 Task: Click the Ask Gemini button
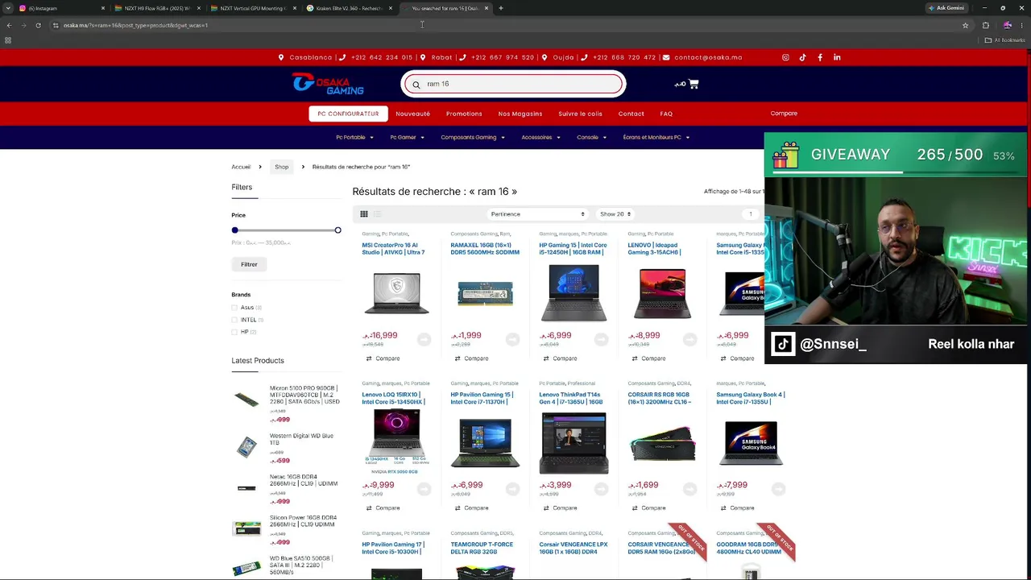tap(946, 8)
